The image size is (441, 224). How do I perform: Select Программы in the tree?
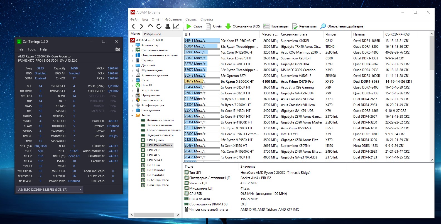click(x=151, y=95)
